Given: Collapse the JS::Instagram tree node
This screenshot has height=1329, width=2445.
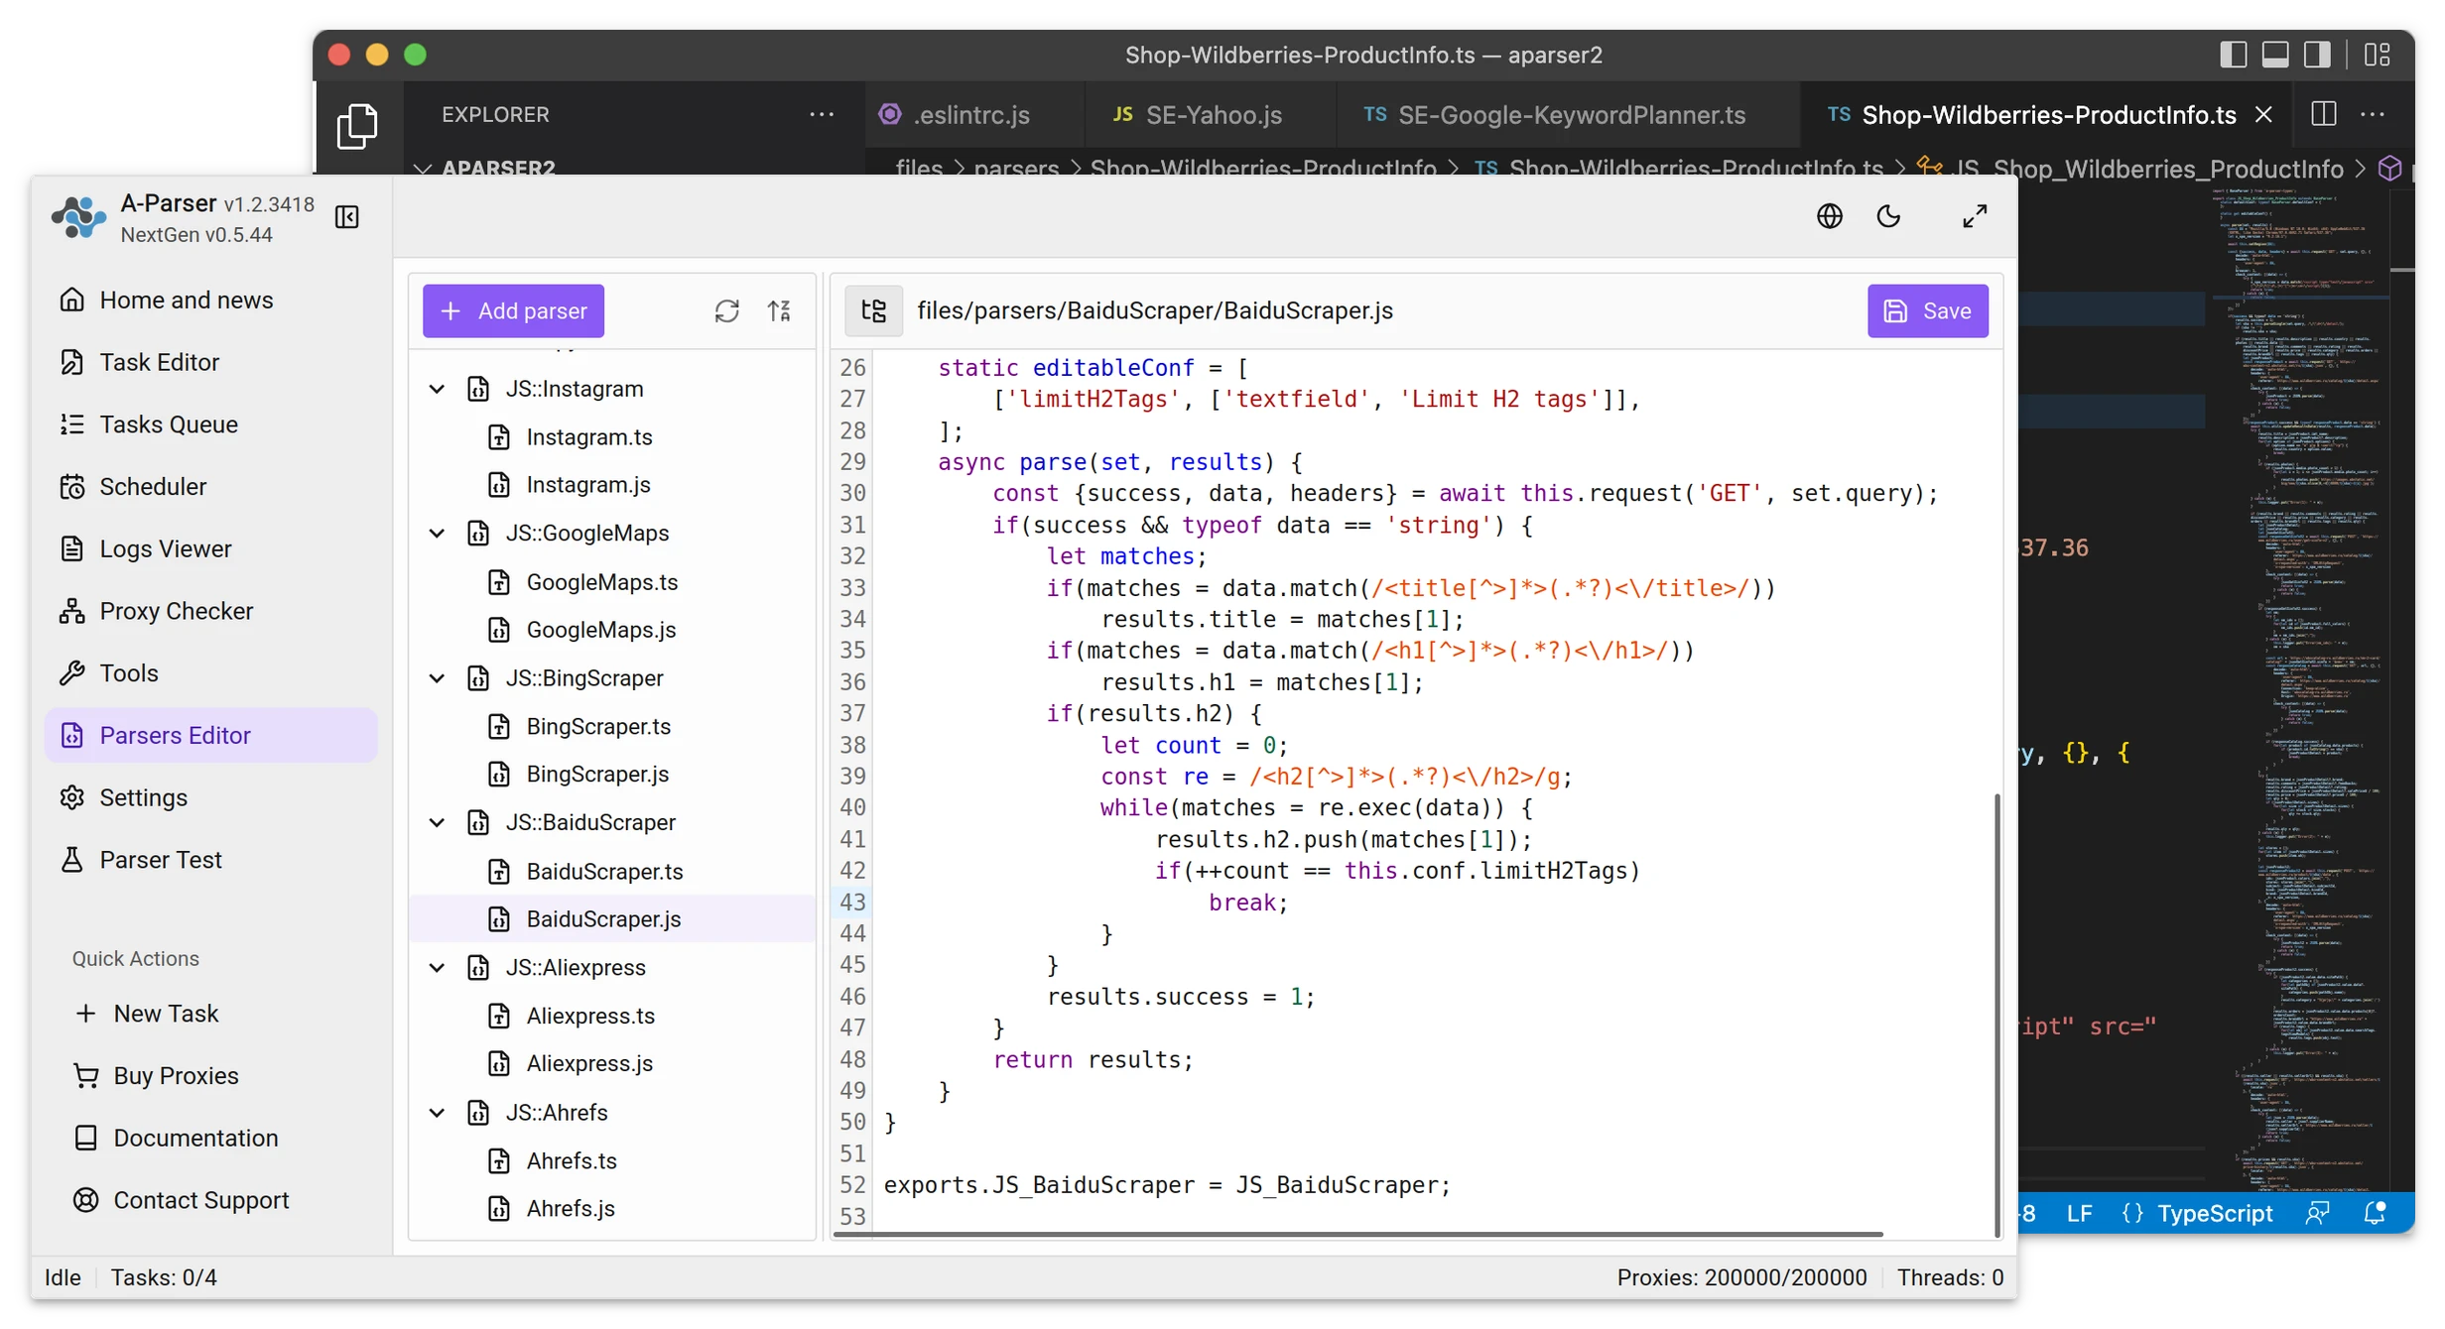Looking at the screenshot, I should point(437,389).
